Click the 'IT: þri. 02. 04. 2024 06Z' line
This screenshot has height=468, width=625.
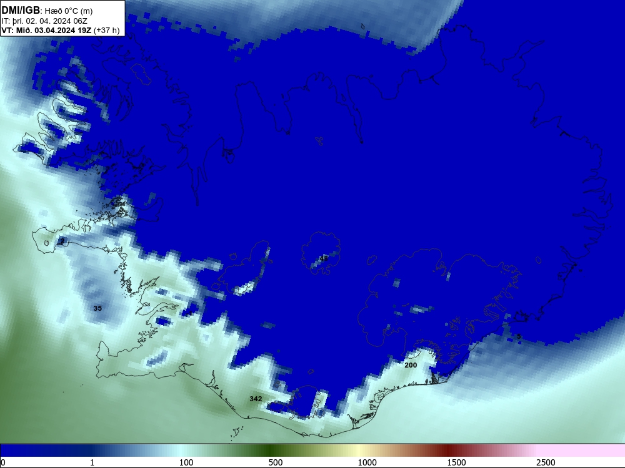[x=44, y=21]
